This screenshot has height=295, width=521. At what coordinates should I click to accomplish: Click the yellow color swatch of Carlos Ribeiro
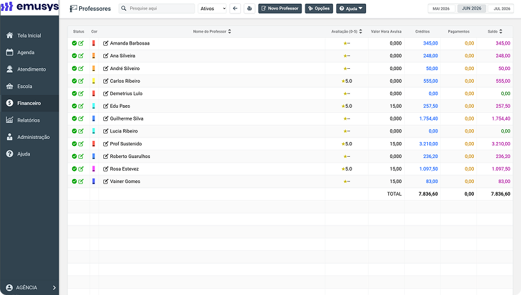[x=94, y=81]
